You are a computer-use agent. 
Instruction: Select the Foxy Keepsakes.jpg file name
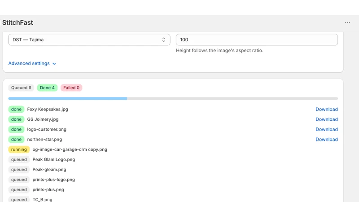pyautogui.click(x=48, y=109)
